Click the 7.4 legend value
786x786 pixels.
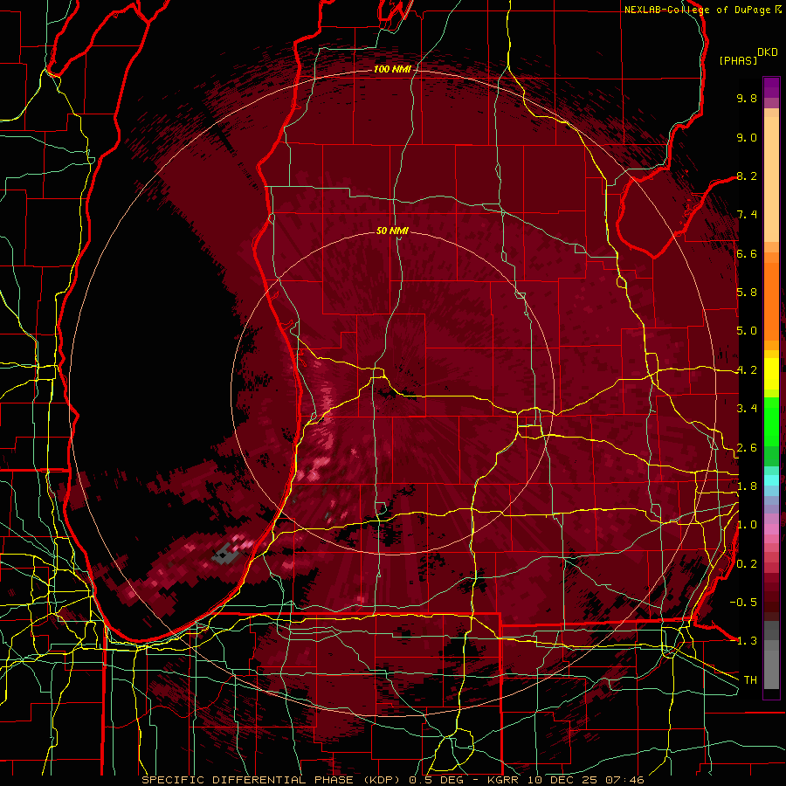coord(747,215)
